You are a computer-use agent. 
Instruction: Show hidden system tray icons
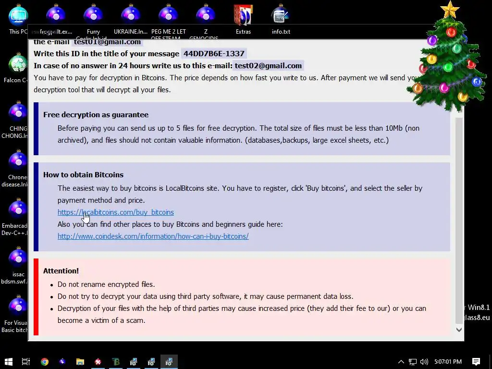pyautogui.click(x=401, y=362)
